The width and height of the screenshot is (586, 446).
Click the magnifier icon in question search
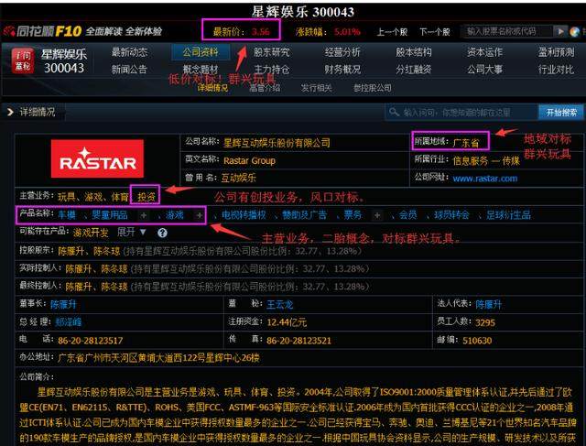pyautogui.click(x=394, y=112)
